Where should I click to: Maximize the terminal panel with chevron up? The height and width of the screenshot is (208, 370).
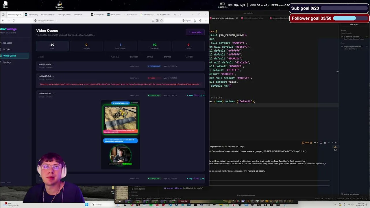pos(332,143)
